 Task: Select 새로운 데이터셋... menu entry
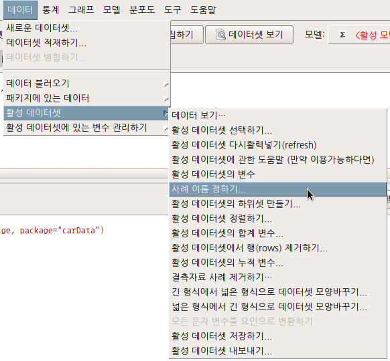point(86,28)
